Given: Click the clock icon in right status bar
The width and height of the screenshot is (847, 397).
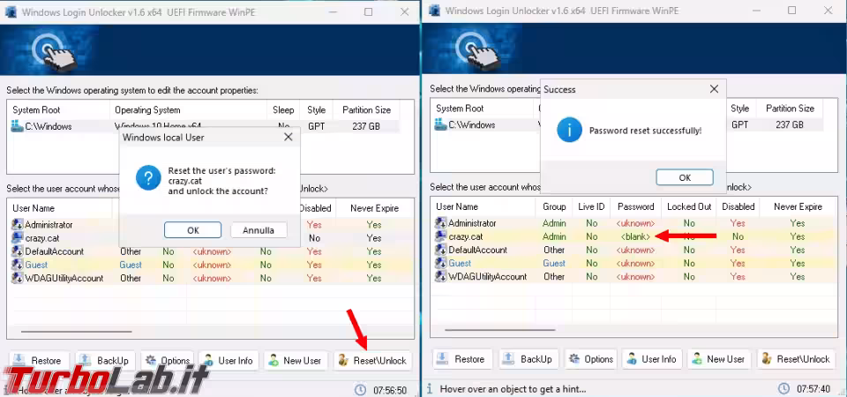Looking at the screenshot, I should point(783,388).
